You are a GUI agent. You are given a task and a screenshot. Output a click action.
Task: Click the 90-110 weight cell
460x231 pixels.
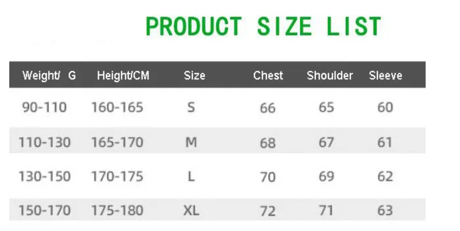[x=44, y=108]
